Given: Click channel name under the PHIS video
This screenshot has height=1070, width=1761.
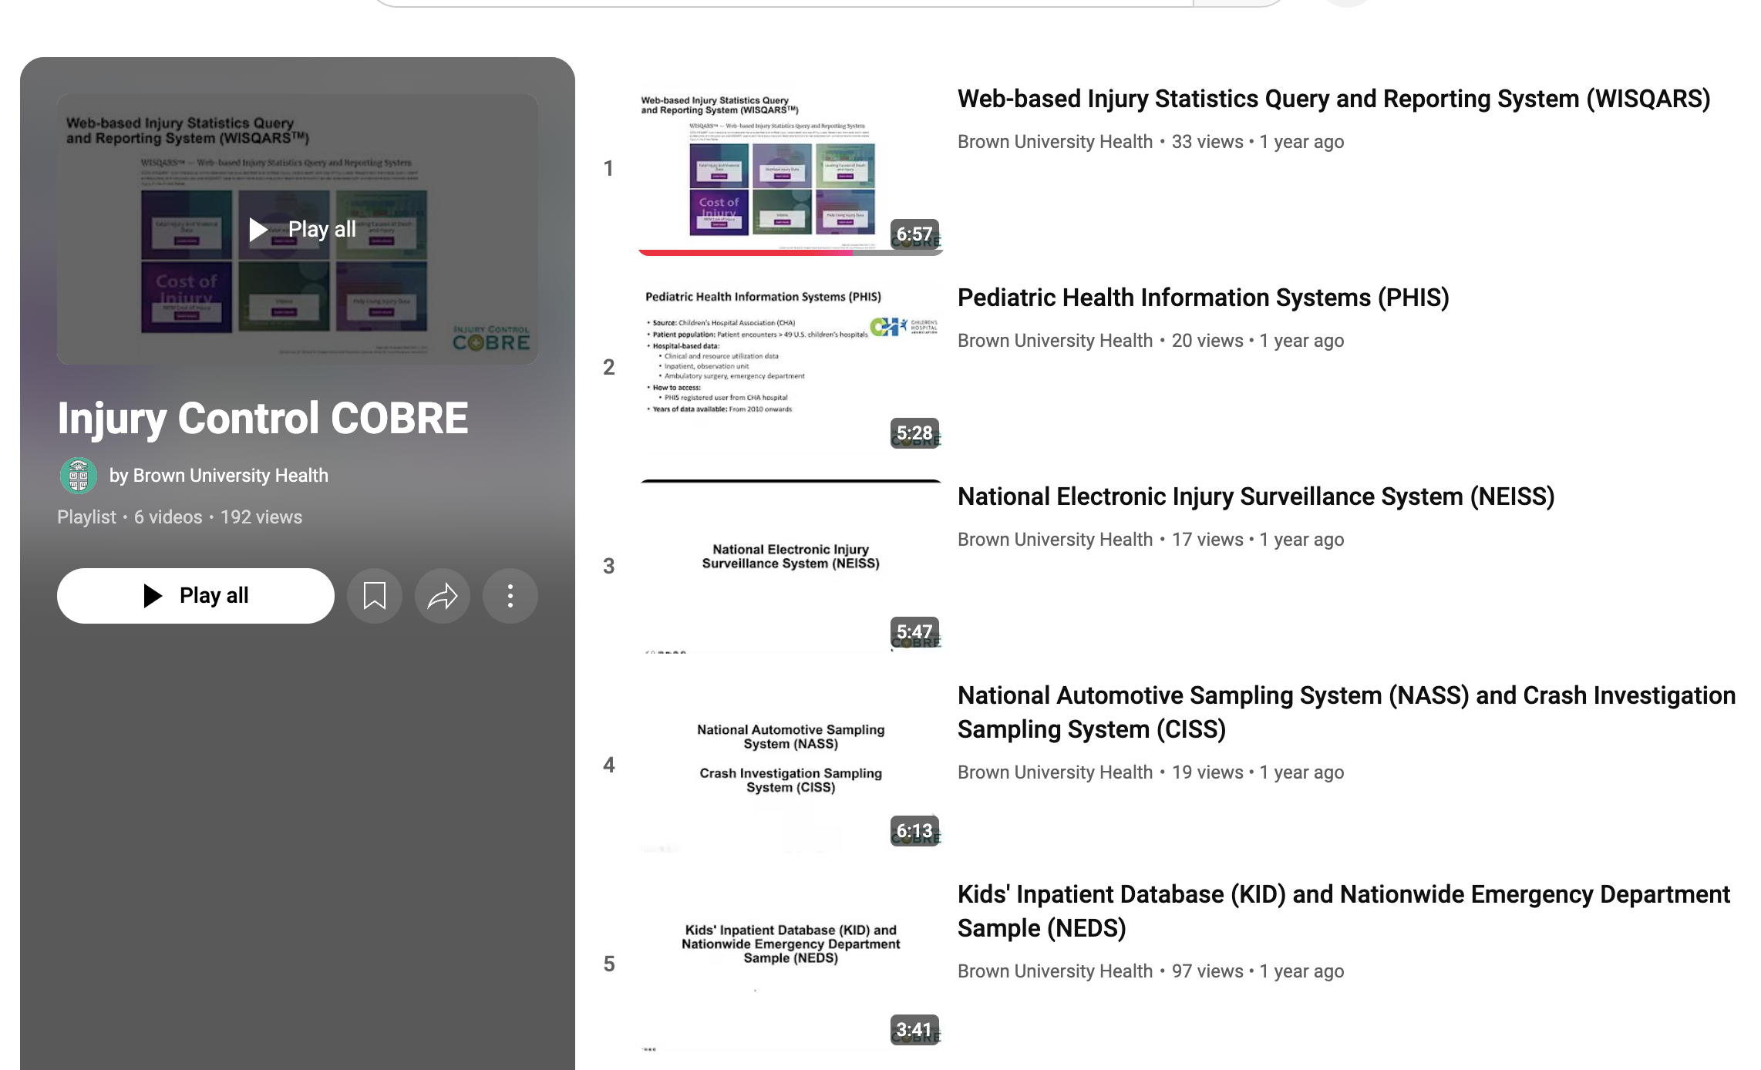Looking at the screenshot, I should tap(1055, 341).
